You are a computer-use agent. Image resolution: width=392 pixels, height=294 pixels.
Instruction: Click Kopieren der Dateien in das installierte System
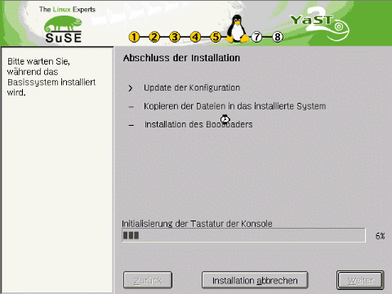(x=235, y=106)
